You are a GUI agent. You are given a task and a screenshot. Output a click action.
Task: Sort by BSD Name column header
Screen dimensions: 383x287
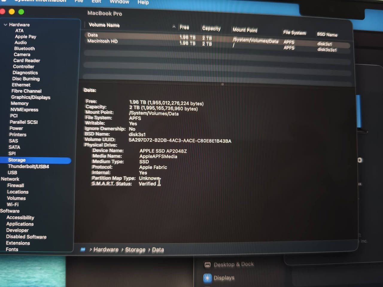327,35
